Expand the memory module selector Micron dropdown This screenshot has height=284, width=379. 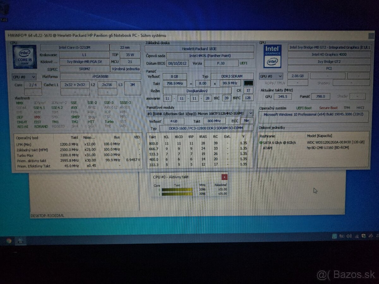point(251,113)
